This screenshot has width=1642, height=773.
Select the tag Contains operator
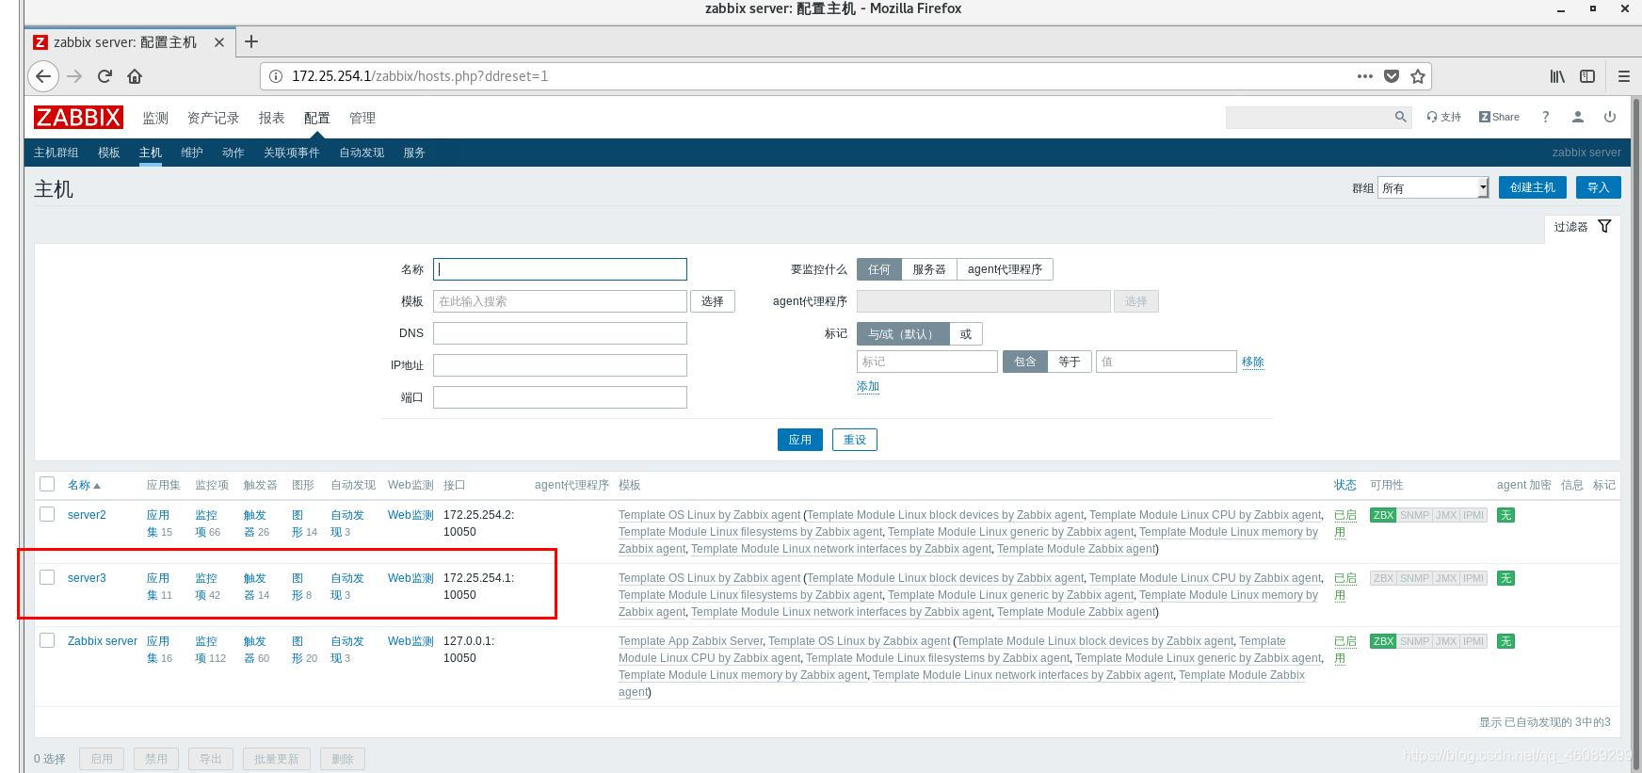point(1024,362)
